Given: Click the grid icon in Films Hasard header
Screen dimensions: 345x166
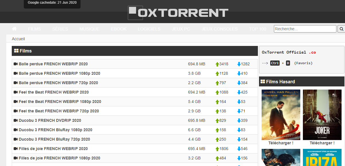Looking at the screenshot, I should [x=262, y=82].
